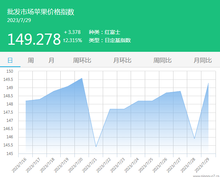Select the 月 monthly tab

point(51,60)
